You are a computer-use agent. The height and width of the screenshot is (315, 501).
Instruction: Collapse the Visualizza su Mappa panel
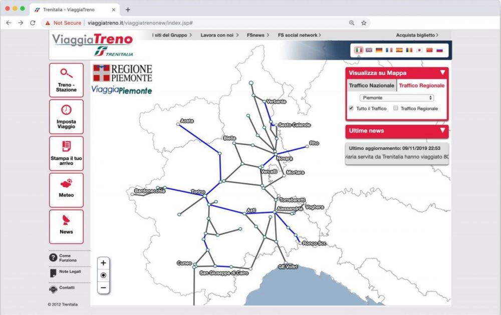(442, 73)
